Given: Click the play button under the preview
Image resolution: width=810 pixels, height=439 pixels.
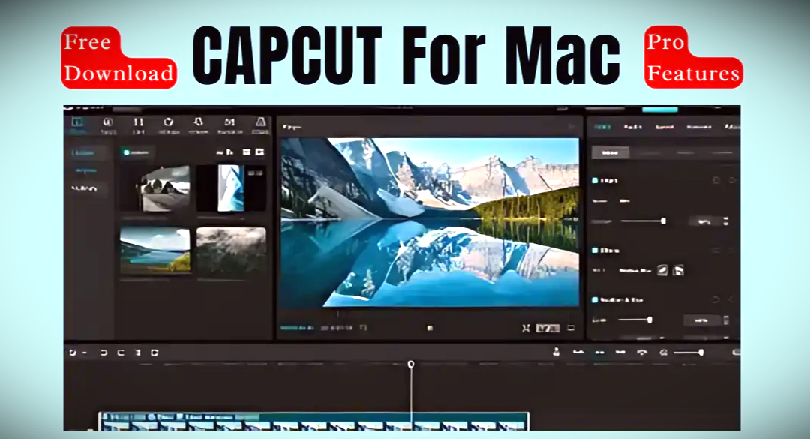Looking at the screenshot, I should (x=430, y=328).
